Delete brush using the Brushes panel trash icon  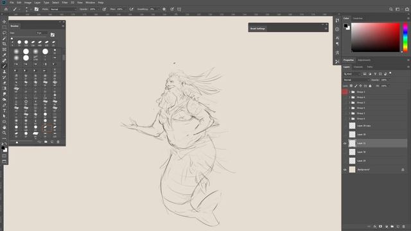click(58, 142)
